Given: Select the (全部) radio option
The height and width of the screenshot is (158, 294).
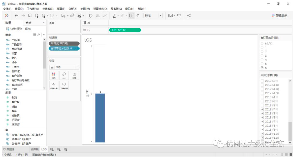Looking at the screenshot, I should (x=262, y=43).
